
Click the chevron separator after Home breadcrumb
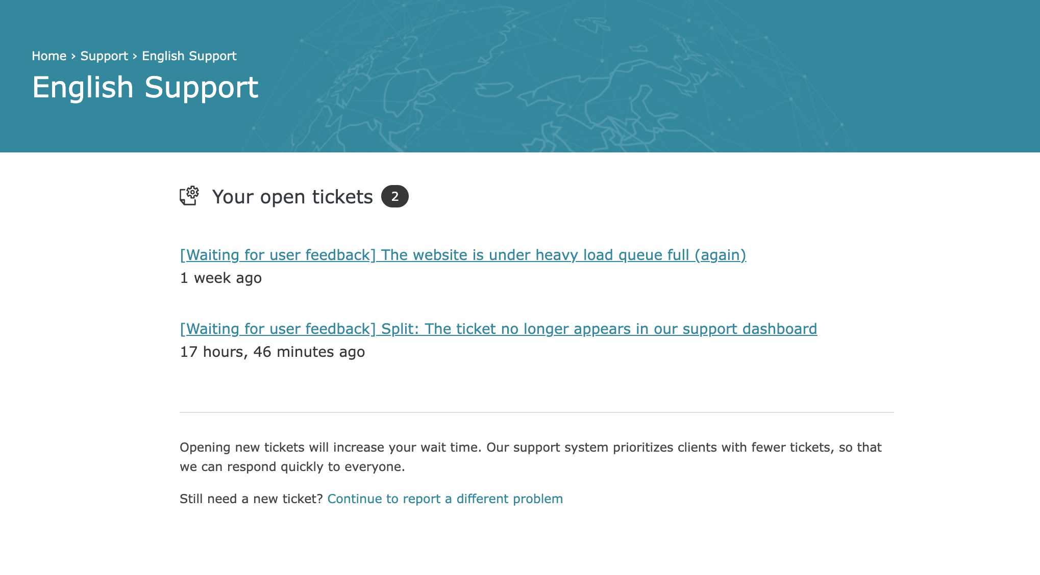(73, 56)
